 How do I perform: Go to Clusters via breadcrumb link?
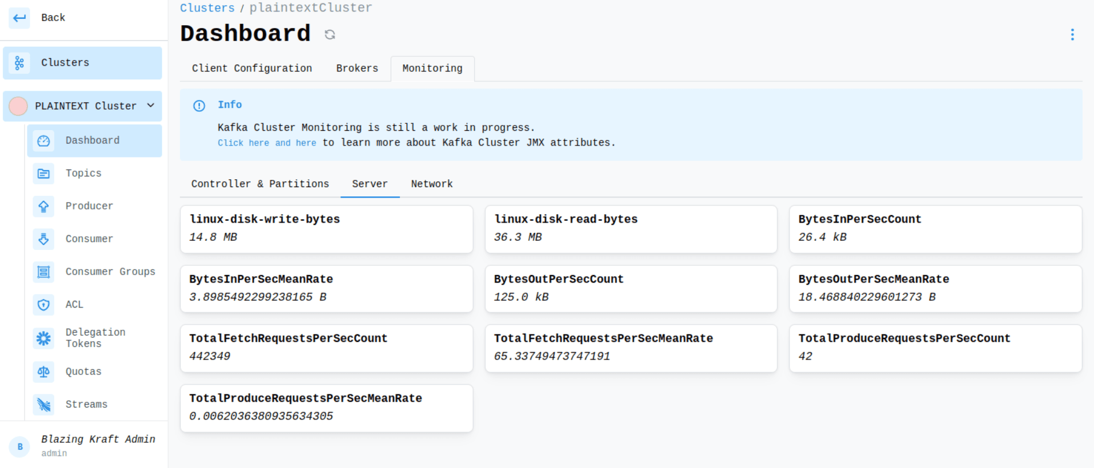(x=207, y=7)
